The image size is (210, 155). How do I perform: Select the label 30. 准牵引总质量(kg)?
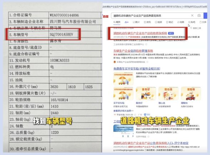(x=28, y=149)
